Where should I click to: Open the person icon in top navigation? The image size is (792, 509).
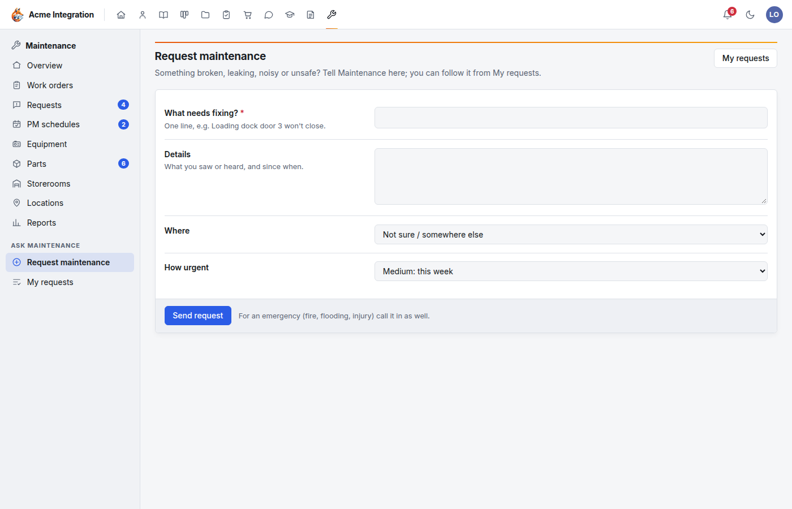tap(143, 15)
